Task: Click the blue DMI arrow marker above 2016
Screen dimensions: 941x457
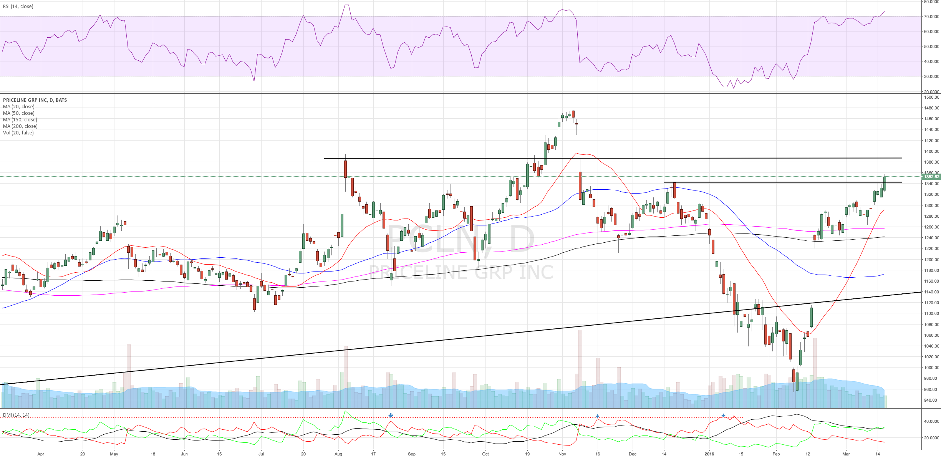Action: 724,416
